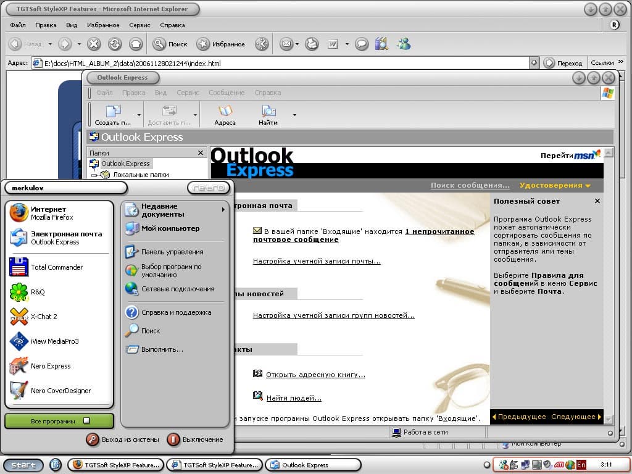Launch Nero Express from Start menu
The image size is (632, 474).
pos(59,366)
